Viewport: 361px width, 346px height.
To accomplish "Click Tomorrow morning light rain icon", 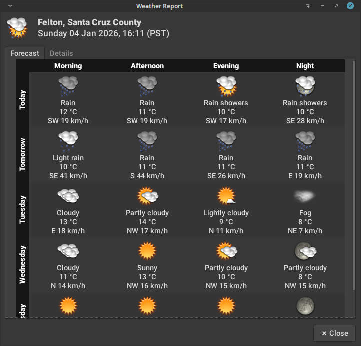I will coord(68,141).
